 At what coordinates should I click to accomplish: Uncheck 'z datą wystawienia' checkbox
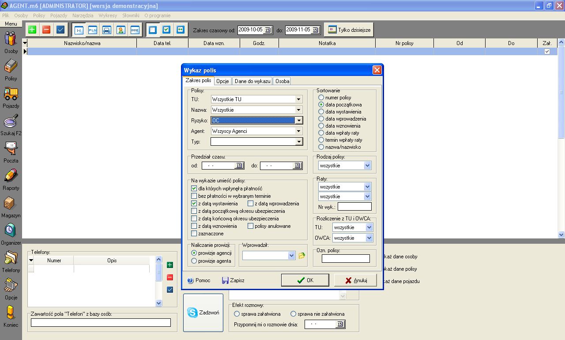point(194,204)
